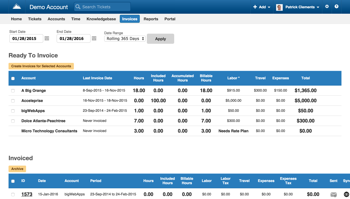Open the settings gear in the top bar
The width and height of the screenshot is (350, 199).
click(x=327, y=7)
